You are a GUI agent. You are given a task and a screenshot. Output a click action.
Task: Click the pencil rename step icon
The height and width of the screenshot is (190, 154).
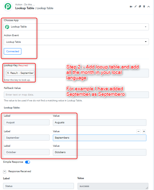(x=135, y=6)
